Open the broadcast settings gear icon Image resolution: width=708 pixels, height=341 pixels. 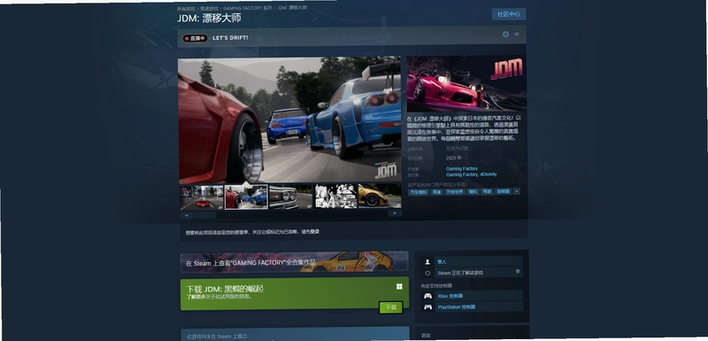click(x=505, y=35)
